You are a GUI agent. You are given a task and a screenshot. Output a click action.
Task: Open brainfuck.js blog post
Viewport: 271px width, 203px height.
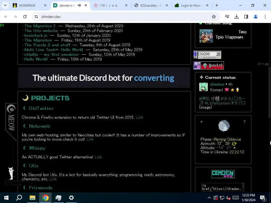(x=36, y=35)
